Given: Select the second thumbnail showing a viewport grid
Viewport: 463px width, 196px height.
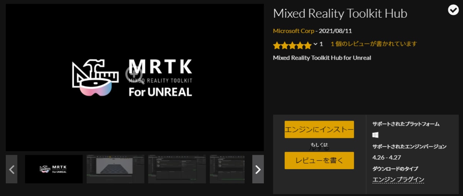Looking at the screenshot, I should pos(115,169).
